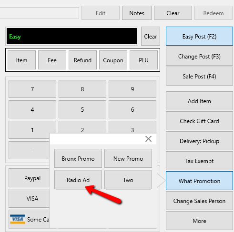This screenshot has width=234, height=232.
Task: Click the black Easy display field
Action: [x=71, y=36]
